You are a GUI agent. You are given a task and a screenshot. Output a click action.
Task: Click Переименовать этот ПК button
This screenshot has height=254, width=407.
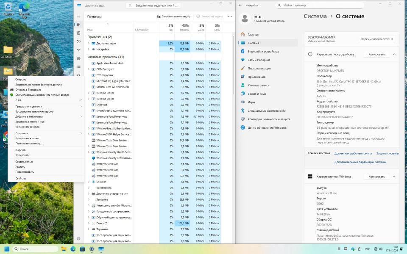click(376, 39)
